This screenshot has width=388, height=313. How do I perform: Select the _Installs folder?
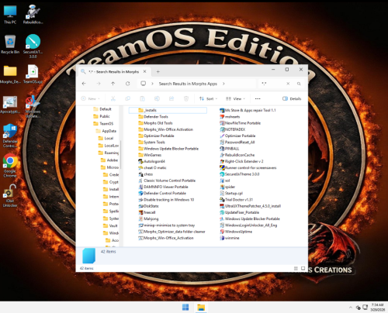click(168, 110)
